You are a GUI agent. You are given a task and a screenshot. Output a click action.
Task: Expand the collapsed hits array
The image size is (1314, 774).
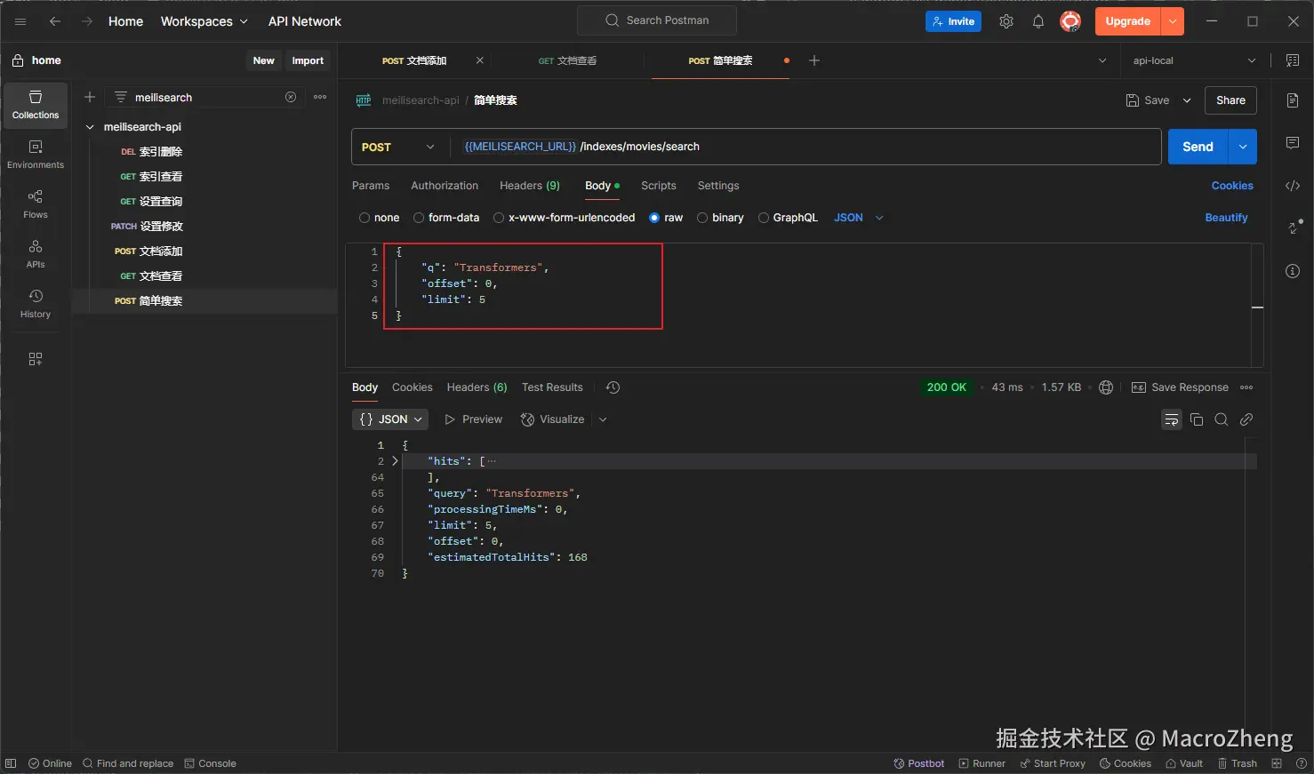coord(395,461)
